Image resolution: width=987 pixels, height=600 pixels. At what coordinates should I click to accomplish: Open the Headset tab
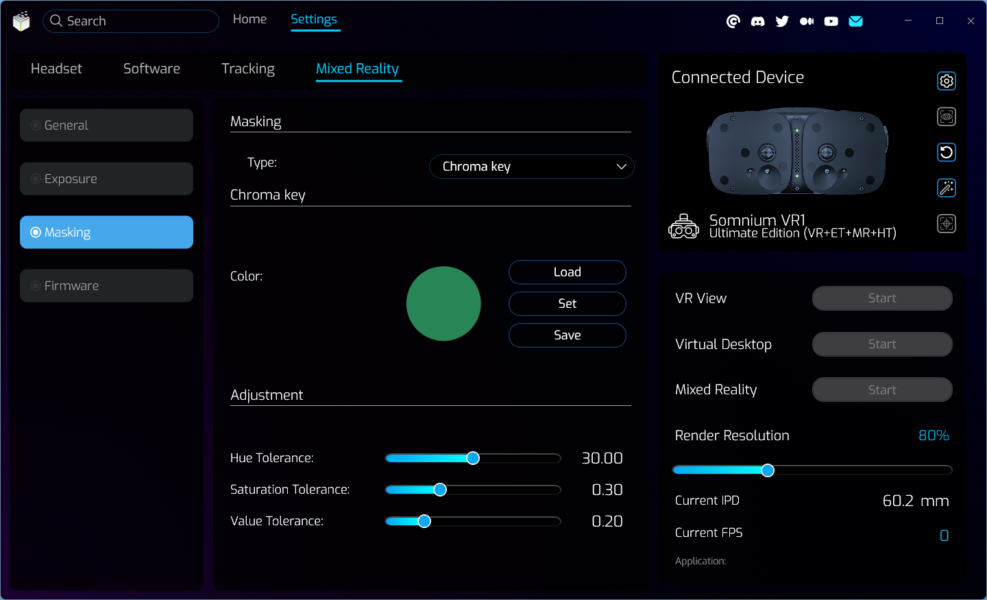pyautogui.click(x=56, y=69)
